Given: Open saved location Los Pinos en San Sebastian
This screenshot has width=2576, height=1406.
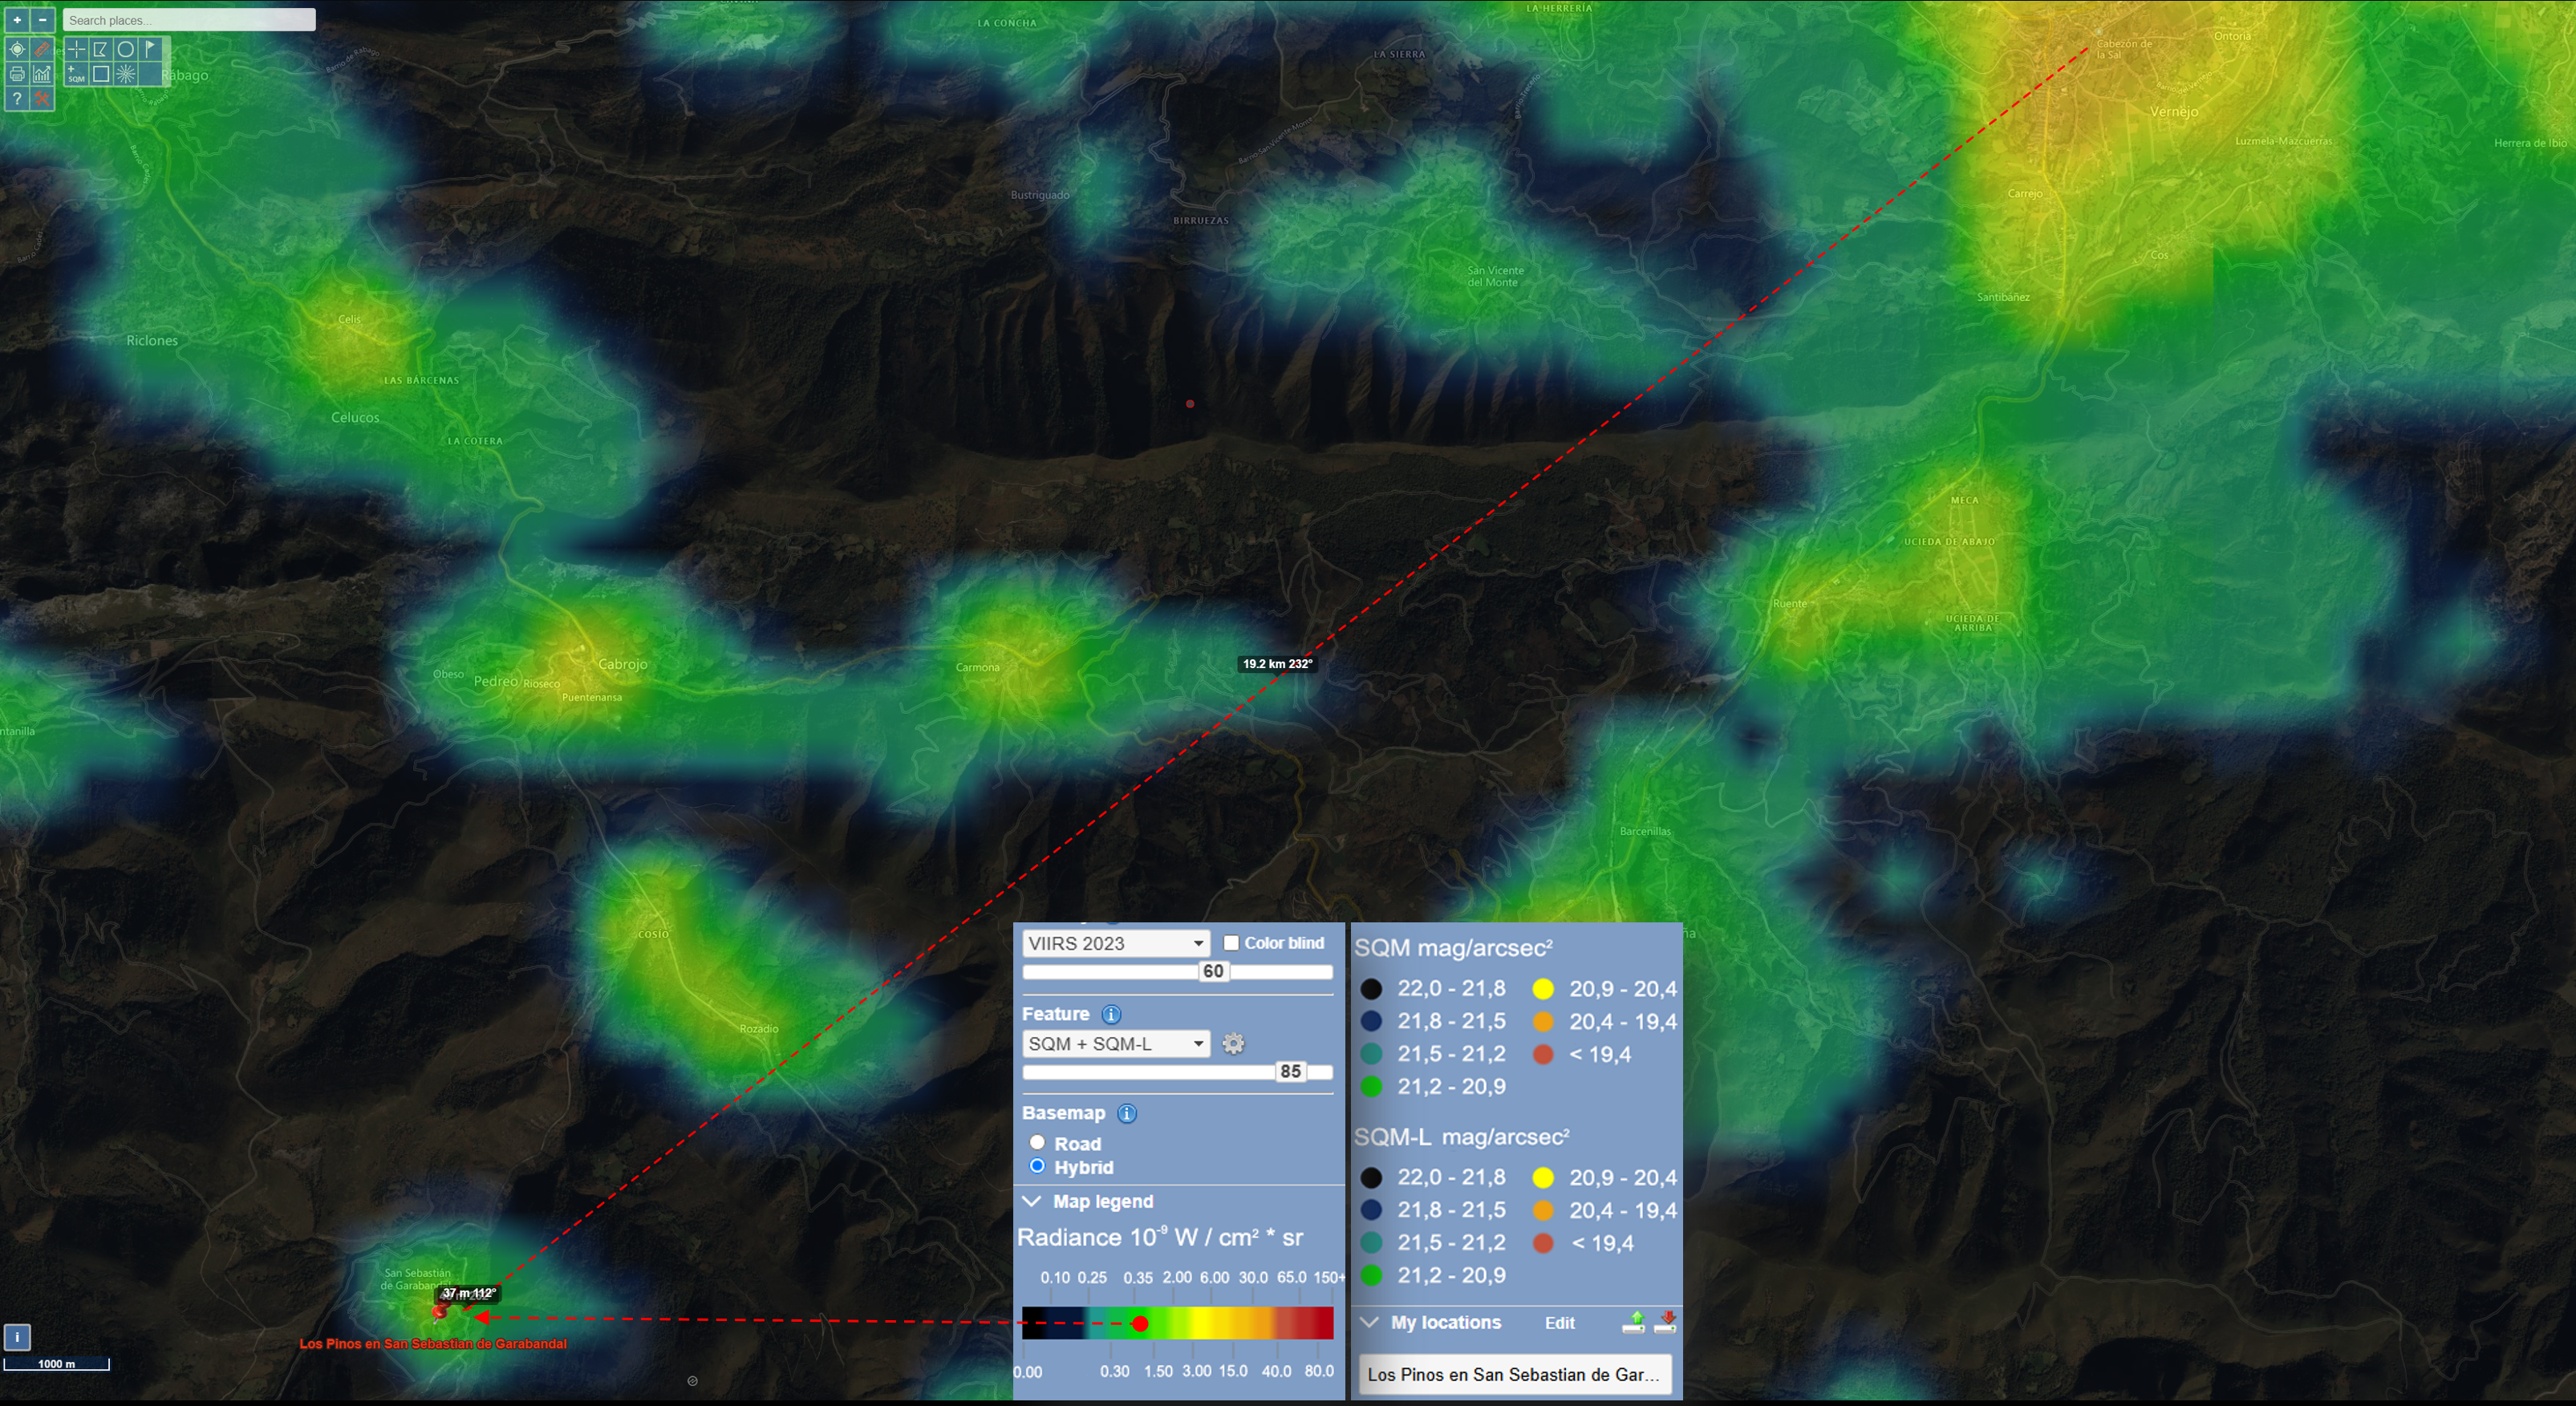Looking at the screenshot, I should (x=1513, y=1374).
